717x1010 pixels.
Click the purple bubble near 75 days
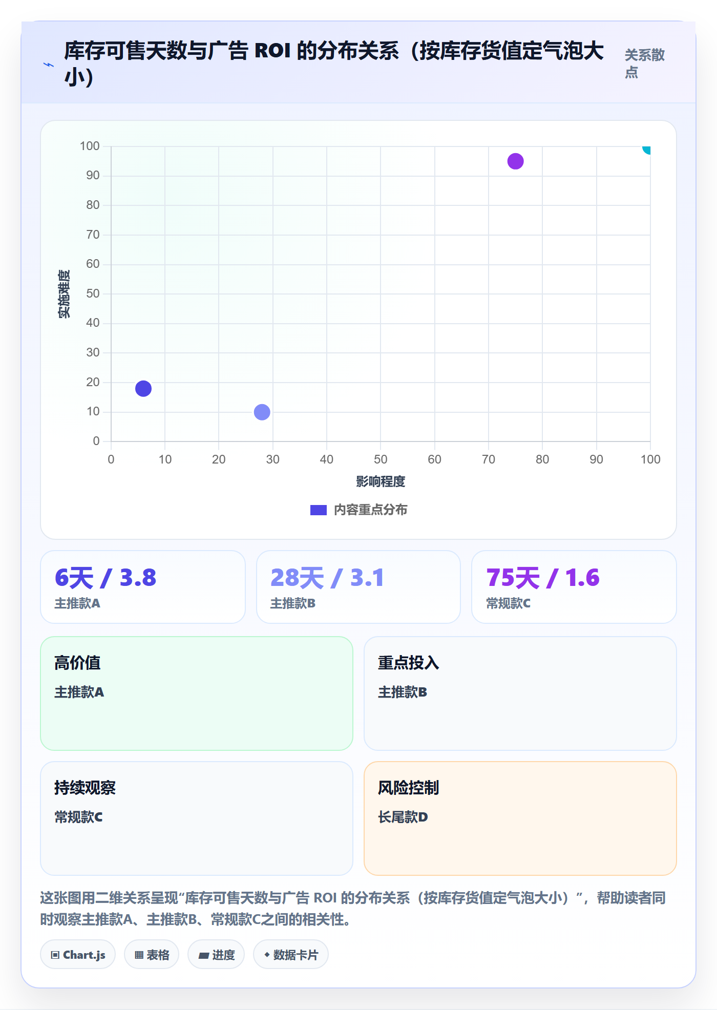pos(515,161)
